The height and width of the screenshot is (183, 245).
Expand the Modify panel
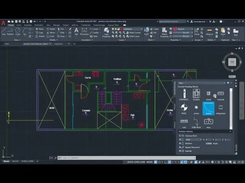tap(54, 40)
